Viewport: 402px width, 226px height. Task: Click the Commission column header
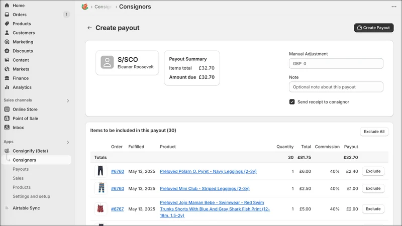(327, 147)
